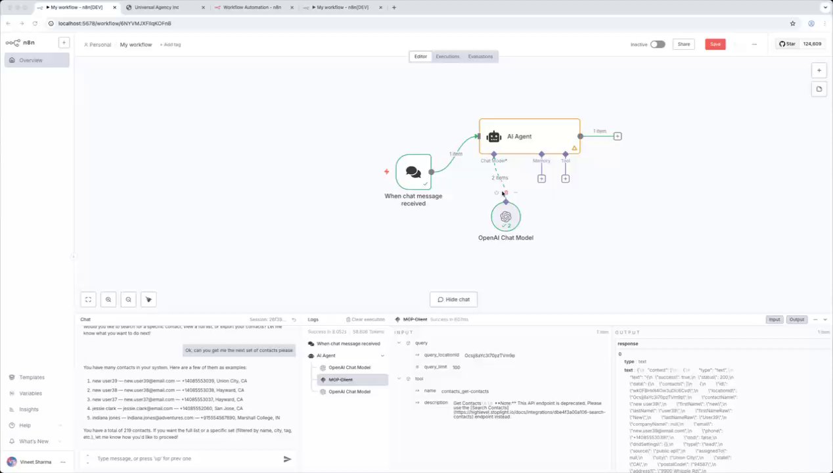This screenshot has height=473, width=833.
Task: Collapse the query section chevron
Action: tap(399, 343)
